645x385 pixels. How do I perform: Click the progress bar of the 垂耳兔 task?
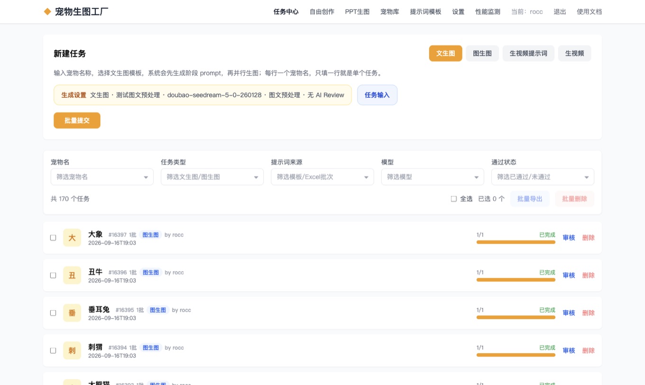(516, 317)
